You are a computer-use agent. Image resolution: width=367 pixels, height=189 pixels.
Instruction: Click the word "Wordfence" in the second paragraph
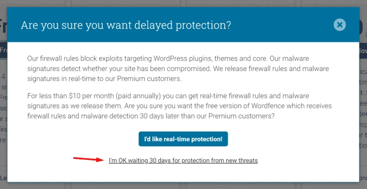(x=266, y=106)
